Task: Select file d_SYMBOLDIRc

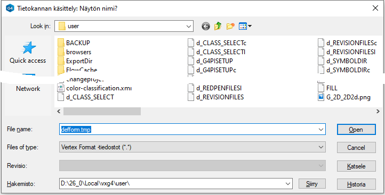Action: click(344, 70)
